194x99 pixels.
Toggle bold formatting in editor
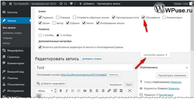tap(61, 91)
